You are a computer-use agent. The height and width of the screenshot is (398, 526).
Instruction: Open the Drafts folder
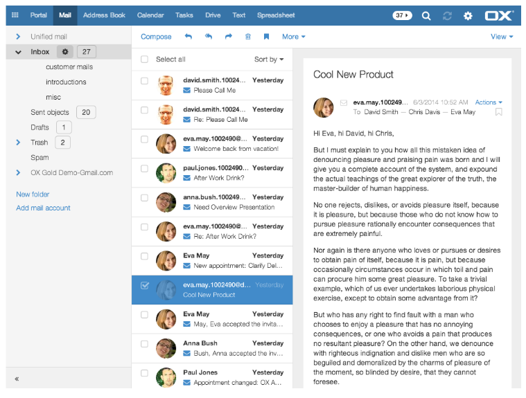point(40,127)
